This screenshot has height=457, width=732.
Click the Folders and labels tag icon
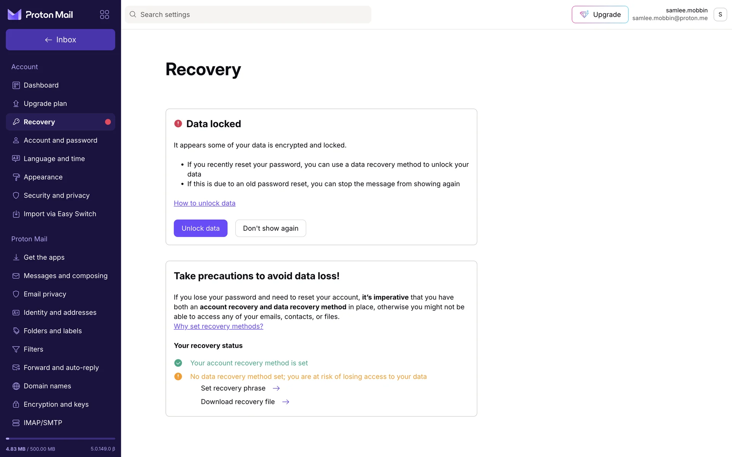16,331
